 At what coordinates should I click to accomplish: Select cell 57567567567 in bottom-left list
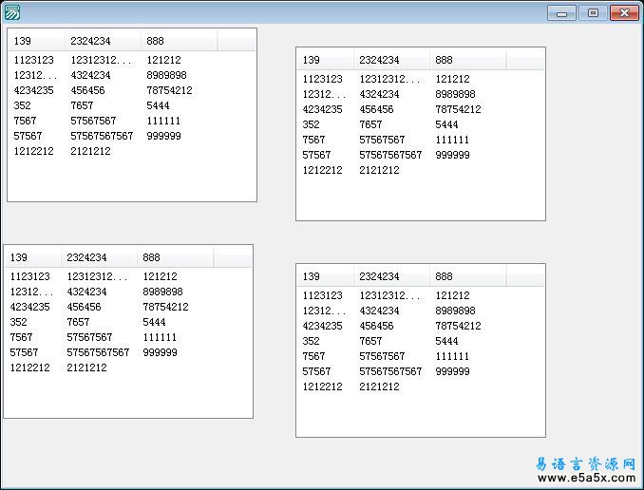pyautogui.click(x=98, y=352)
